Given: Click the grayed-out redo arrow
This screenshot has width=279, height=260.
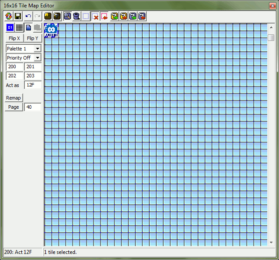Looking at the screenshot, I should [x=37, y=17].
